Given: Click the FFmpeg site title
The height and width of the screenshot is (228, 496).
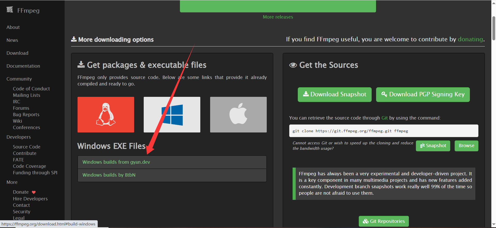Looking at the screenshot, I should click(28, 10).
